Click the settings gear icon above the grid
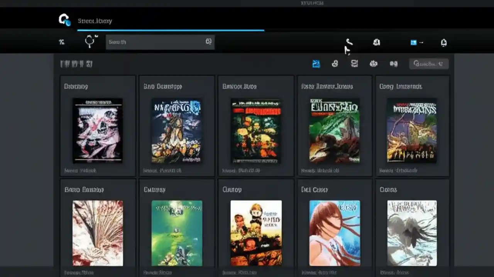Screen dimensions: 494x277 pos(373,63)
